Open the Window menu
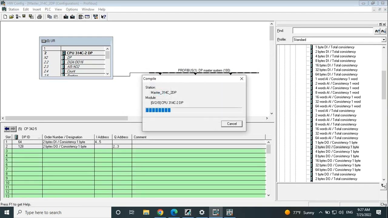 coord(88,9)
